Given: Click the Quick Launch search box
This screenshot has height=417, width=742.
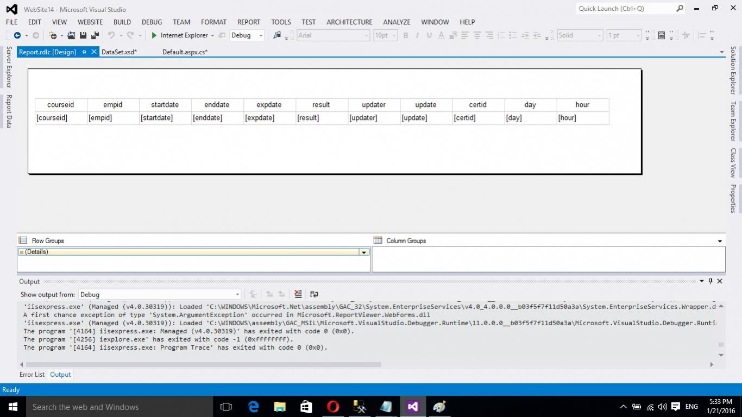Looking at the screenshot, I should (x=625, y=9).
